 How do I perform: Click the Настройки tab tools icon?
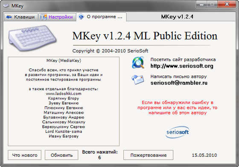(x=44, y=17)
